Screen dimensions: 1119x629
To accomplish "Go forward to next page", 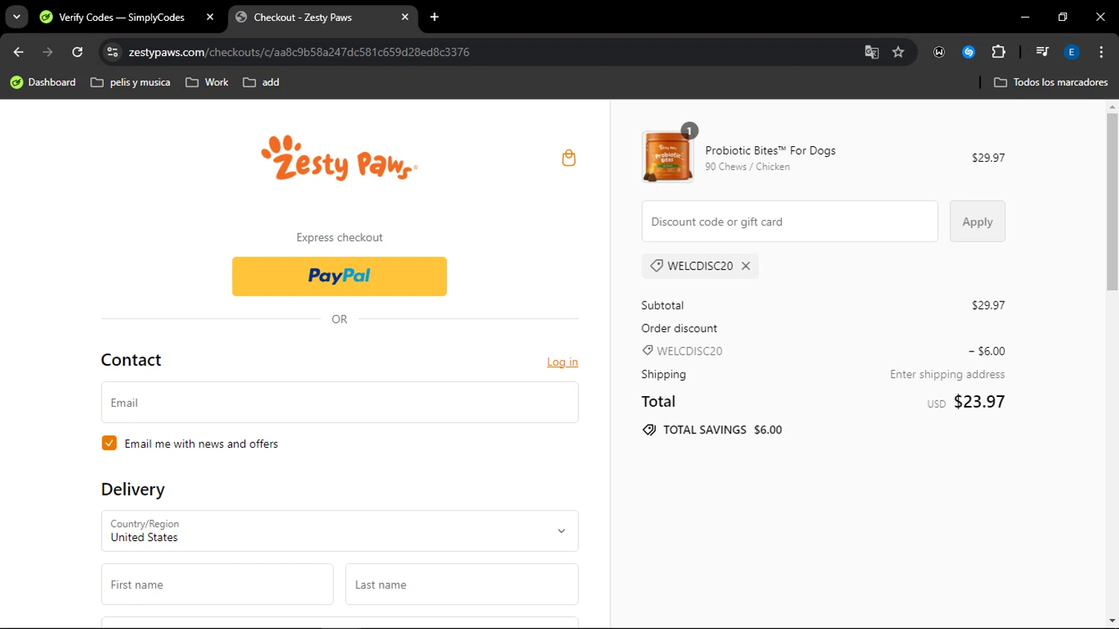I will tap(48, 52).
